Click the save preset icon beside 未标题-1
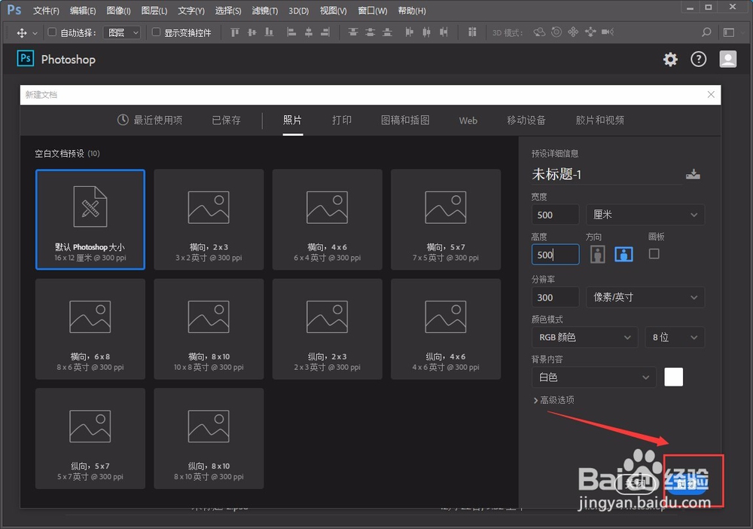753x529 pixels. (x=693, y=174)
